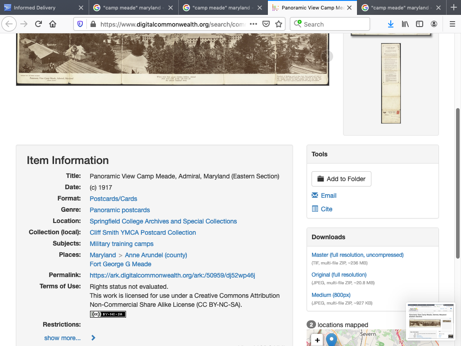Reload the current page
This screenshot has height=346, width=461.
point(38,24)
